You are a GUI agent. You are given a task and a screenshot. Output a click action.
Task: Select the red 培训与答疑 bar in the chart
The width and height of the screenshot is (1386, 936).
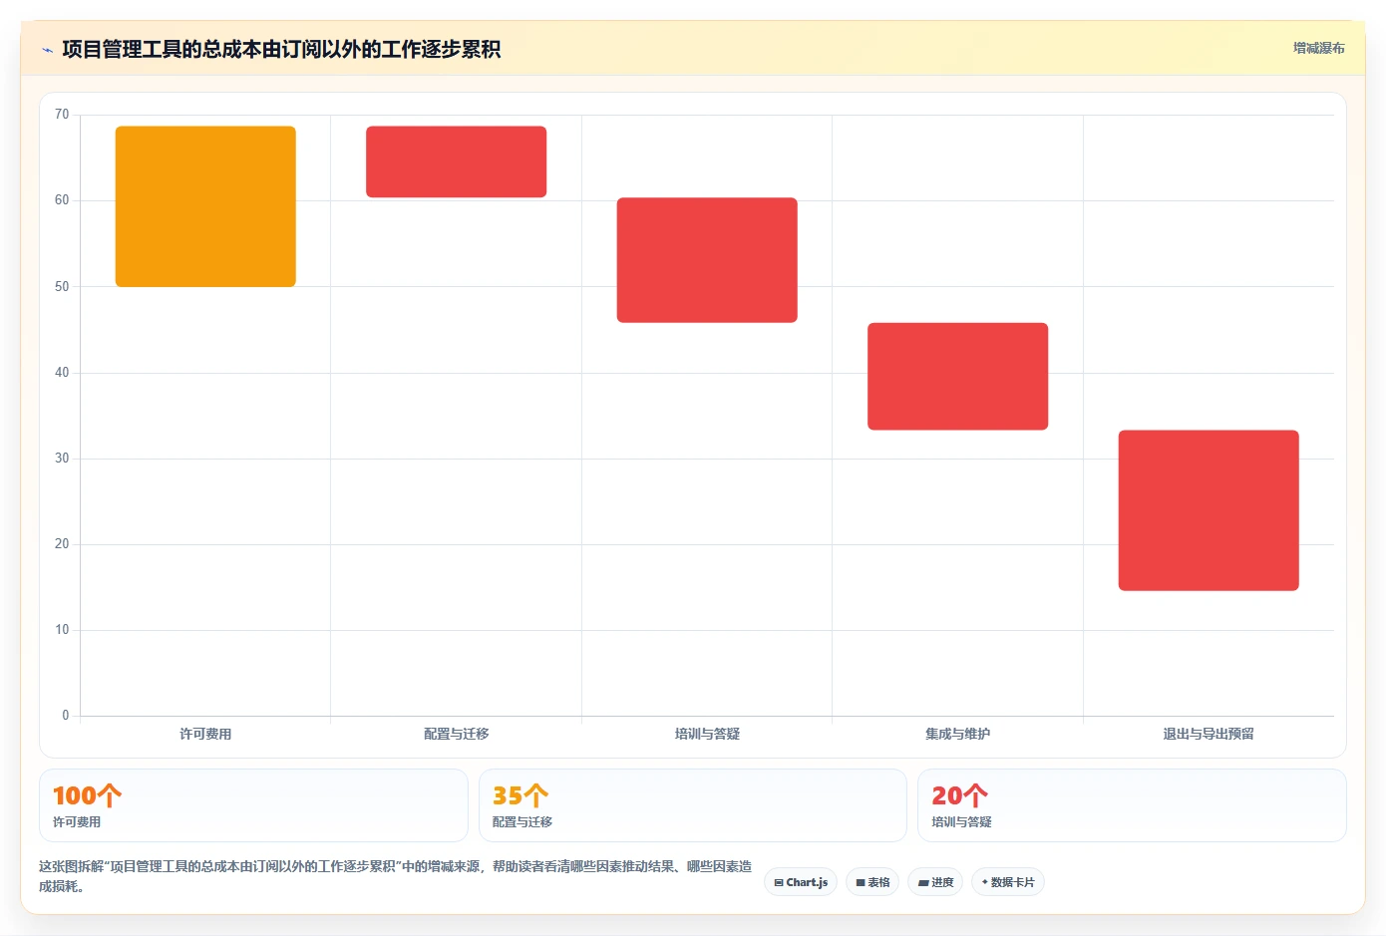(x=707, y=260)
